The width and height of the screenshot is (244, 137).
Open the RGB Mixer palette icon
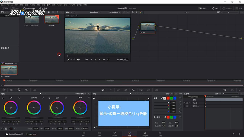(27, 90)
